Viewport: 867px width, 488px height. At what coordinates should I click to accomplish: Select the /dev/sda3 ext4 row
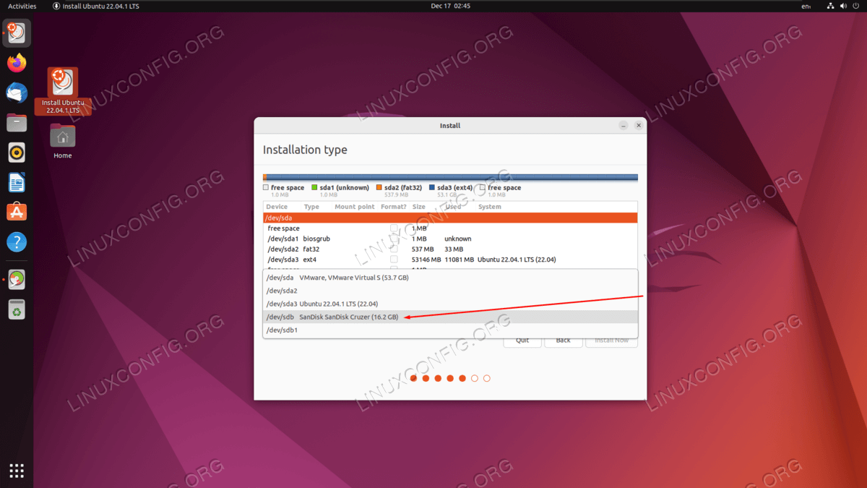coord(450,259)
